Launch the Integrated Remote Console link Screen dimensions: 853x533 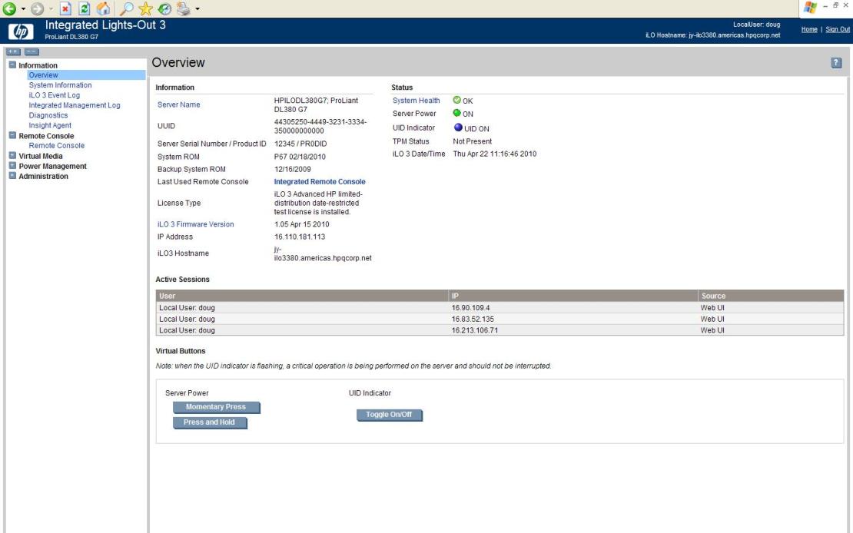coord(320,182)
